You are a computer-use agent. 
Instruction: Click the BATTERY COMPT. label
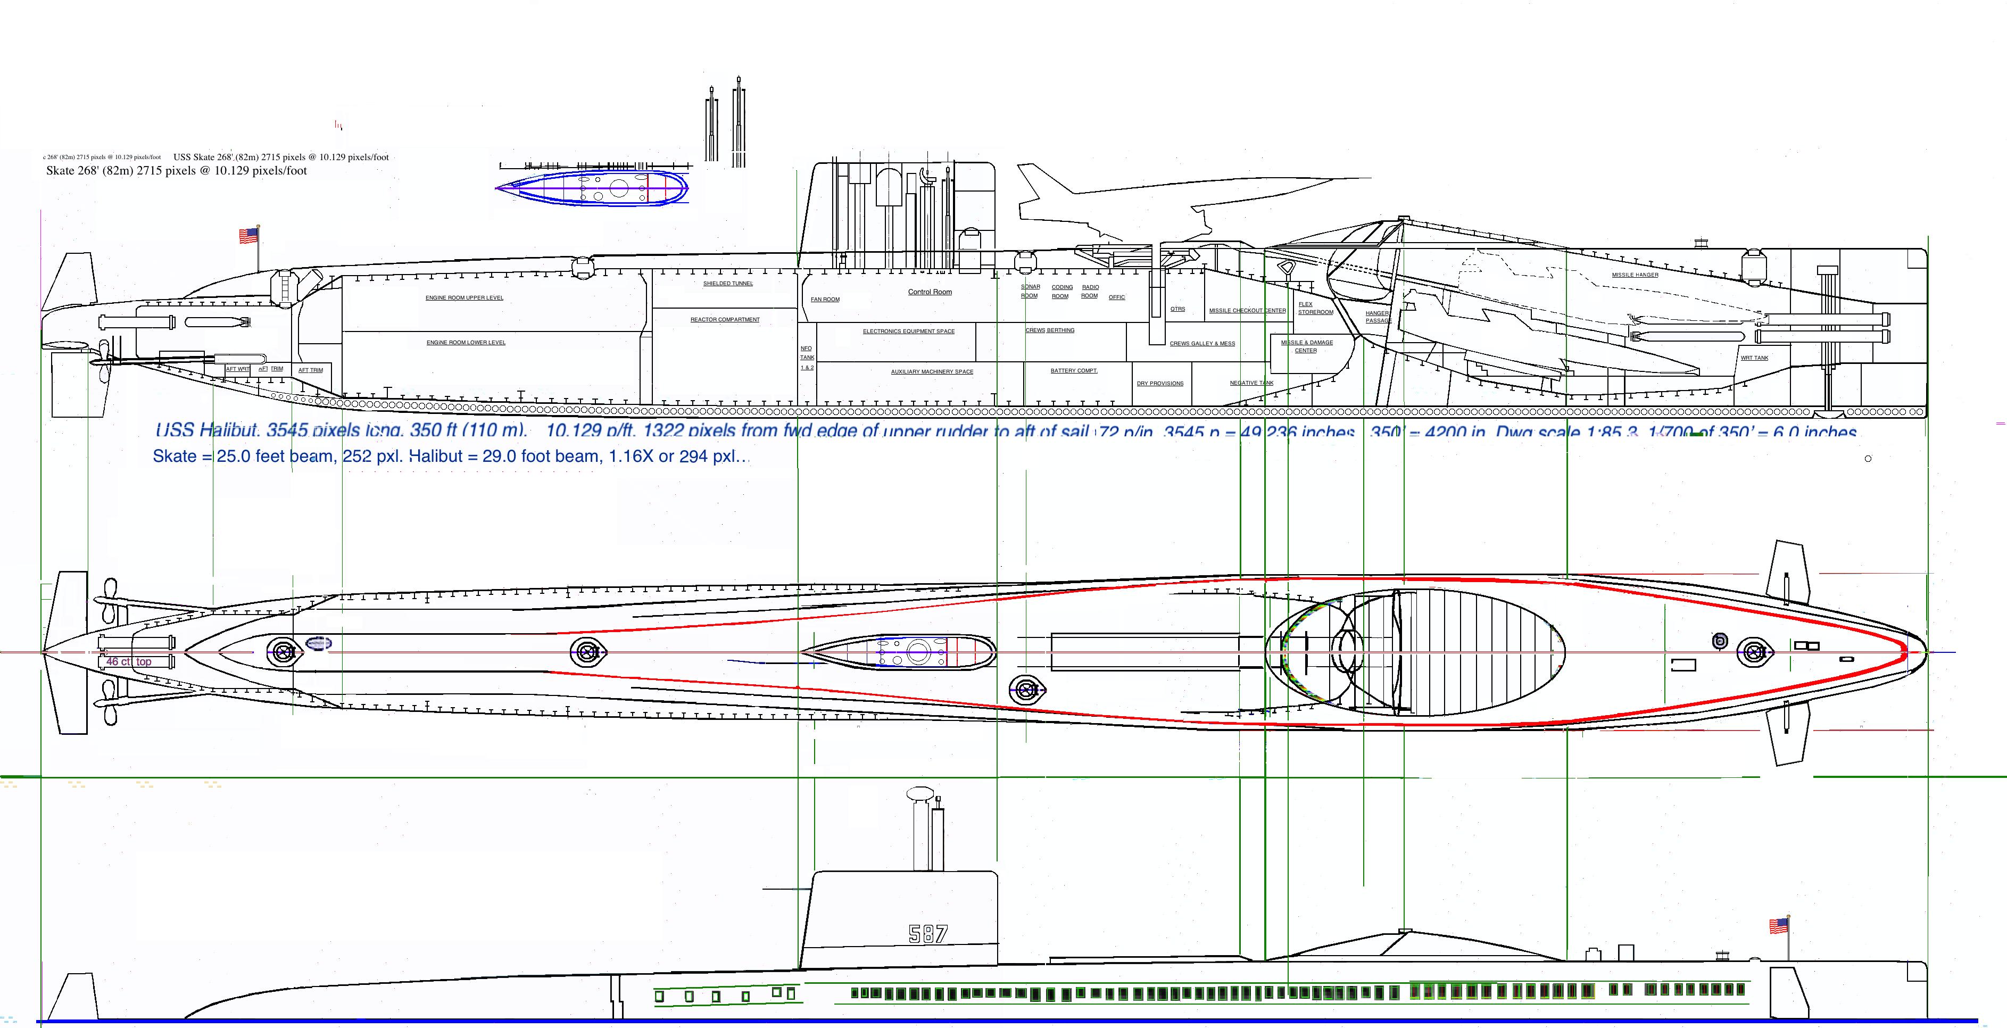pyautogui.click(x=1074, y=371)
